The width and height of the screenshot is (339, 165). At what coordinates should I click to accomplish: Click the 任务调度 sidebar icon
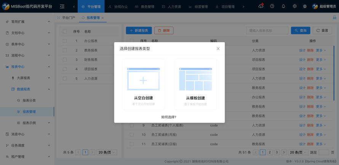[7, 145]
